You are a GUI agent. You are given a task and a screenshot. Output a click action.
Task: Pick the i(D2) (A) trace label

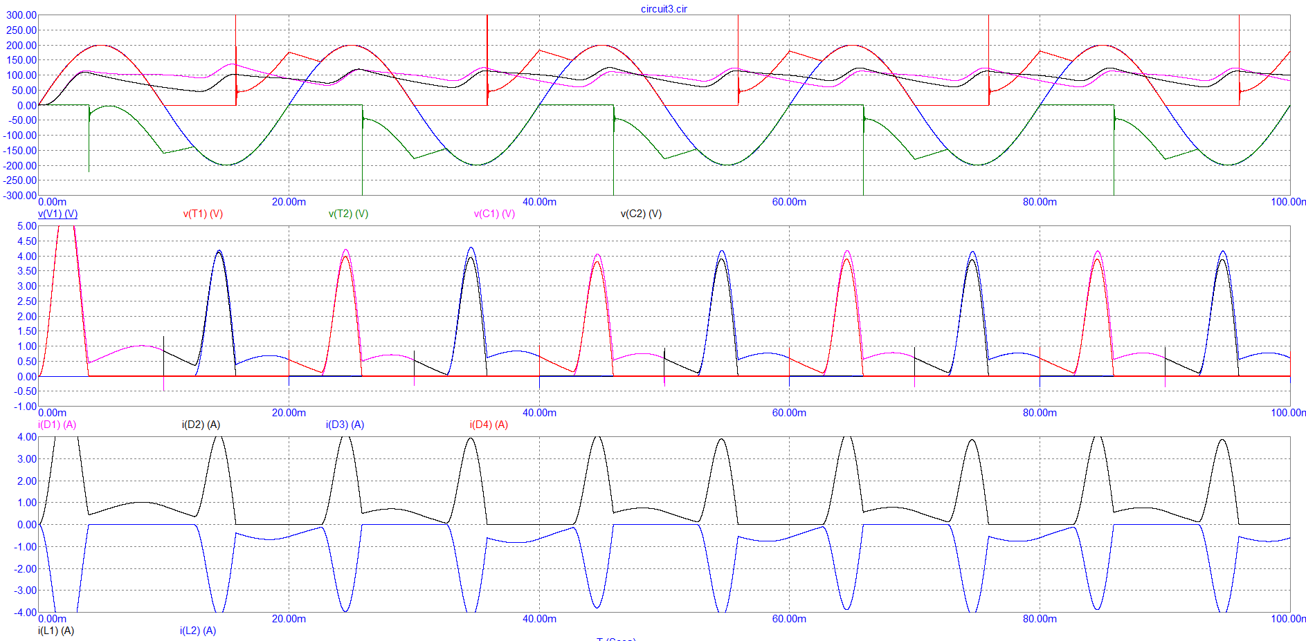pos(201,425)
